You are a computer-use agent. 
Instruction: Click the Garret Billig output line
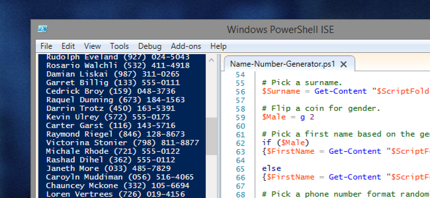pos(113,82)
